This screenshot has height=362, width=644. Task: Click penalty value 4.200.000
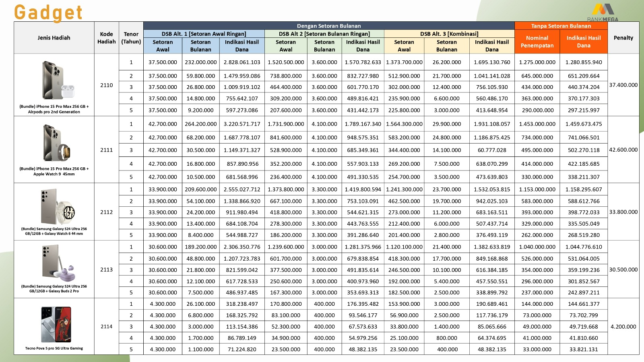[623, 327]
